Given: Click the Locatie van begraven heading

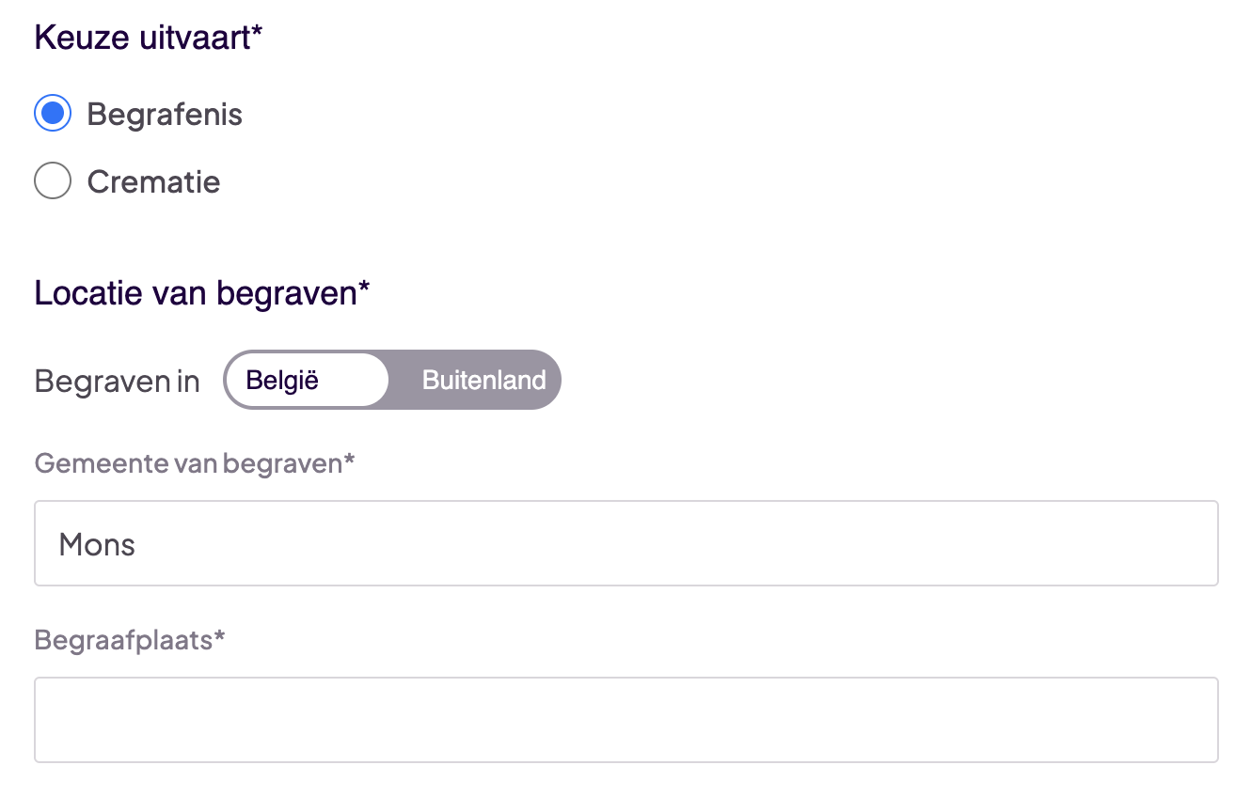Looking at the screenshot, I should [x=201, y=292].
